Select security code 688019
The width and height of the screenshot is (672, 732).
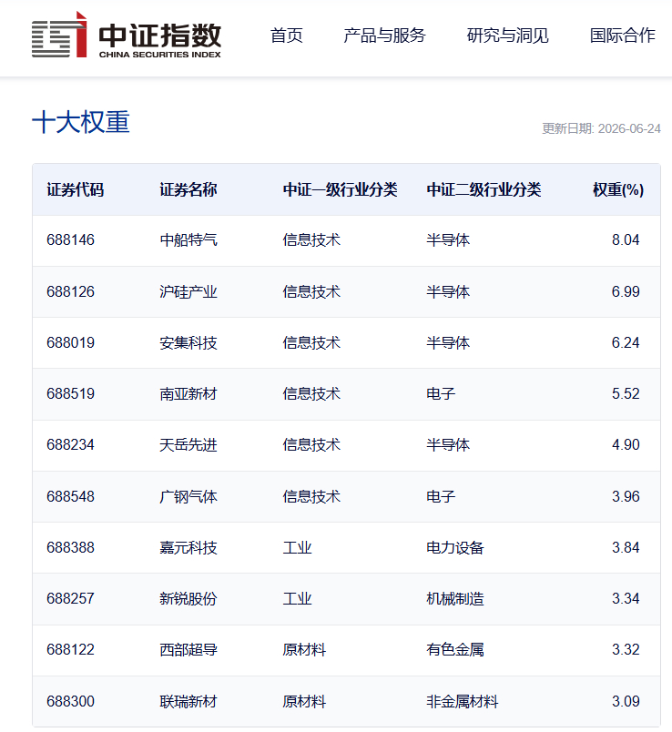coord(70,342)
